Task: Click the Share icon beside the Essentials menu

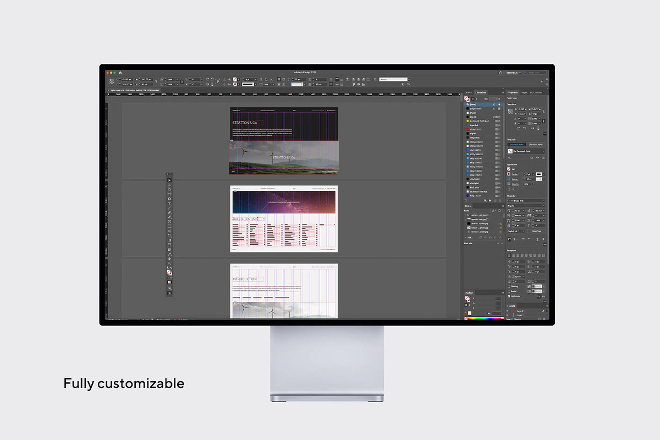Action: (501, 73)
